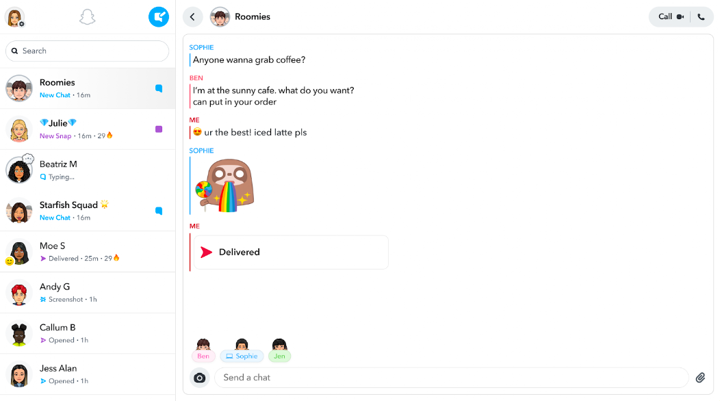
Task: Go back using the chevron arrow
Action: pyautogui.click(x=192, y=17)
